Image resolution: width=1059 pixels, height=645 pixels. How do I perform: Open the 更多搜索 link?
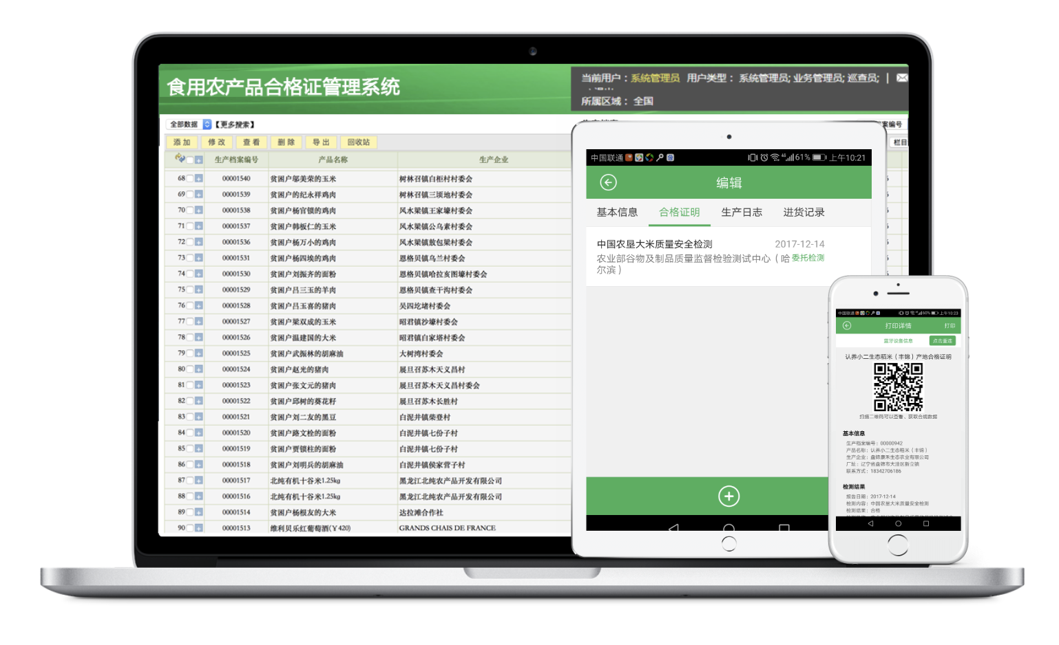[235, 124]
